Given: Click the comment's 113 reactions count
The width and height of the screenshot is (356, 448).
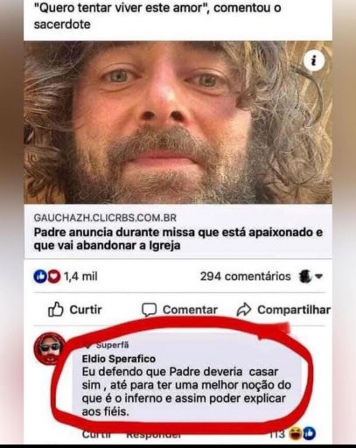Looking at the screenshot, I should pos(276,434).
